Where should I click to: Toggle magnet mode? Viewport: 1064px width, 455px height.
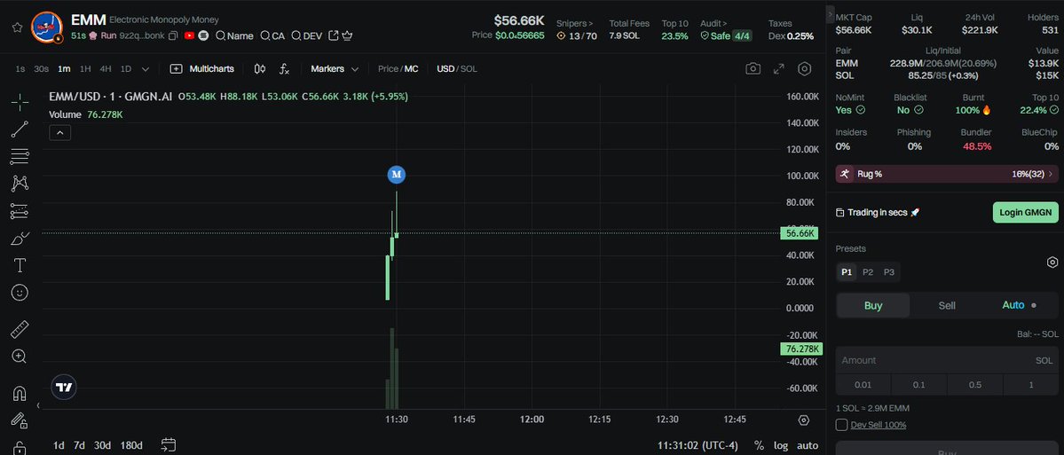[x=20, y=393]
